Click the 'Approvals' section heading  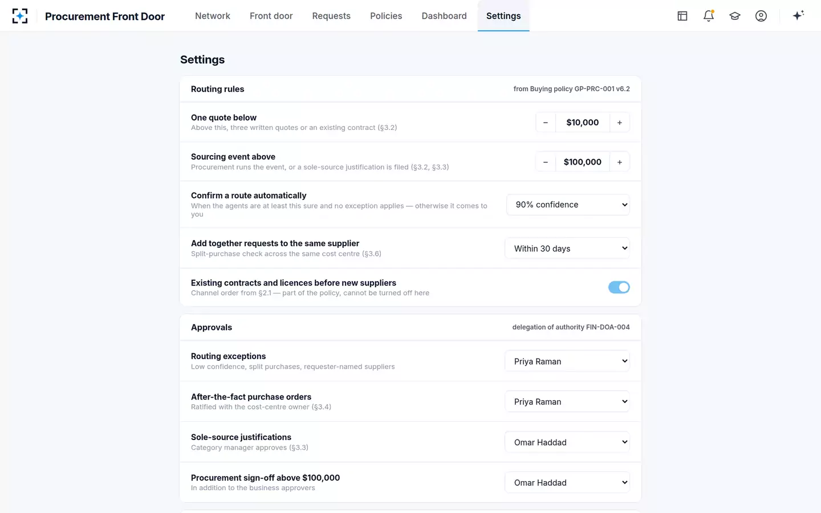tap(212, 327)
